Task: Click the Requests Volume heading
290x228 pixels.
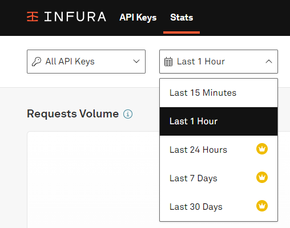Action: pyautogui.click(x=73, y=114)
